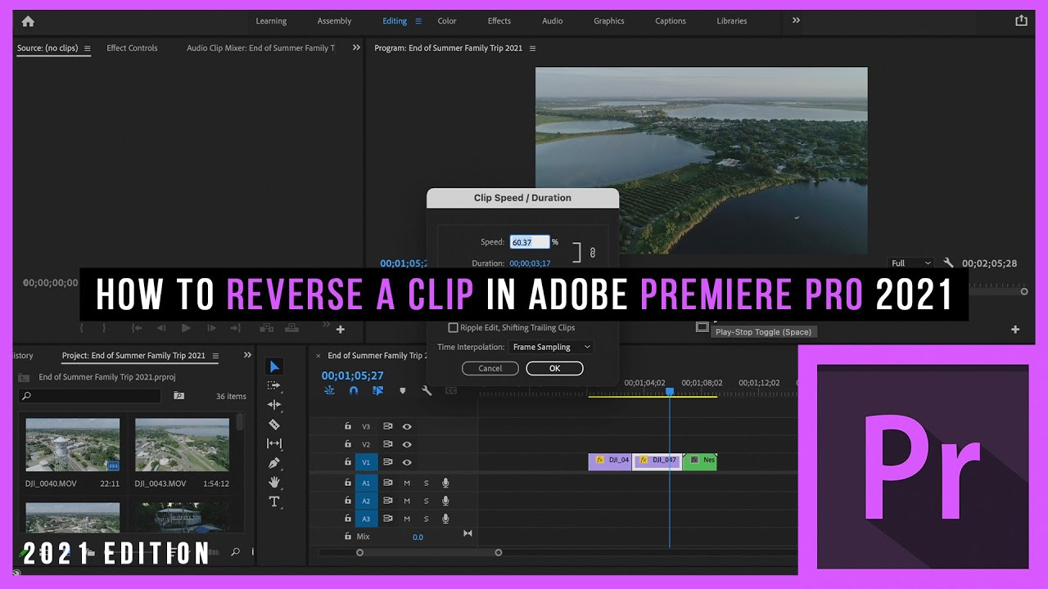Toggle V2 track output eye
Screen dimensions: 1048x589
tap(407, 444)
